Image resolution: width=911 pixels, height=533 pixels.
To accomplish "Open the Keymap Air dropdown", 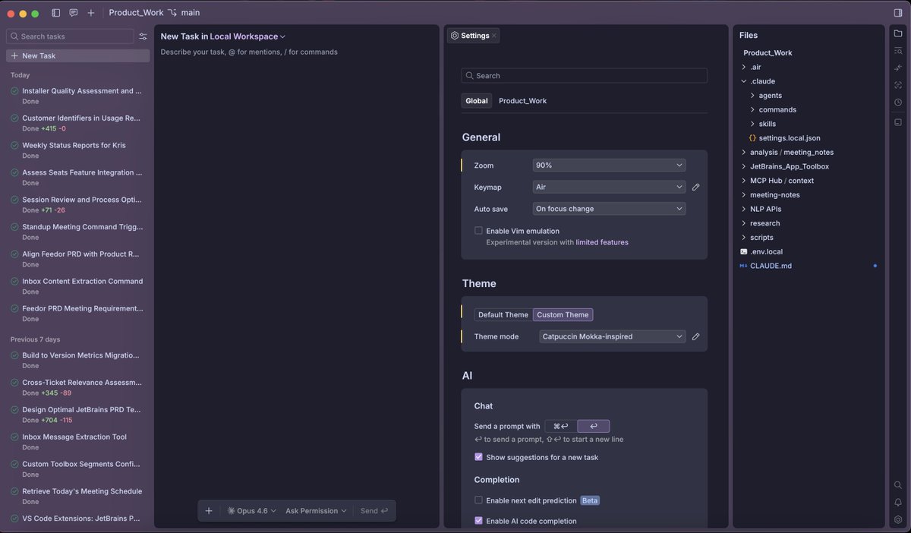I will (610, 187).
